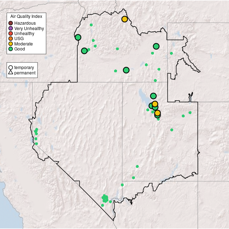The width and height of the screenshot is (229, 229).
Task: Click the Very Unhealthy purple legend swatch
Action: point(11,28)
